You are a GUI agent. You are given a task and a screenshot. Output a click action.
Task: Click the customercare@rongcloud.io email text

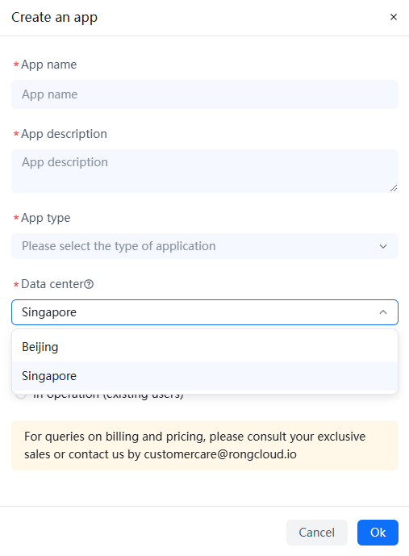tap(220, 454)
